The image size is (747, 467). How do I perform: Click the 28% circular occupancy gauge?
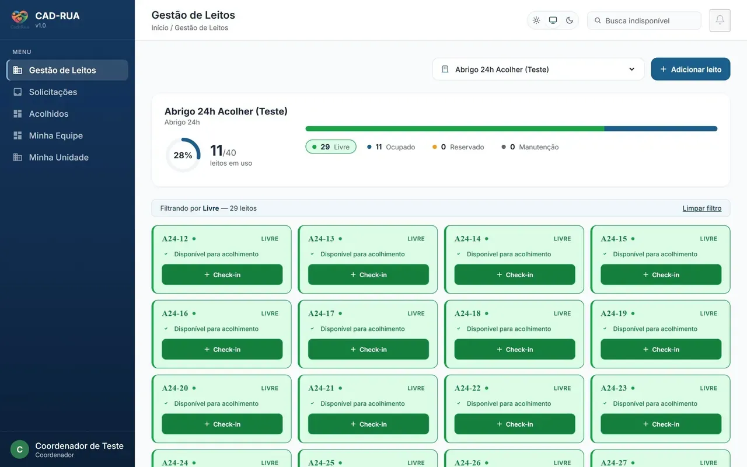tap(183, 155)
